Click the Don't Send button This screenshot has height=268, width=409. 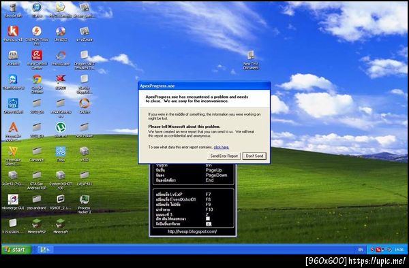pos(254,156)
